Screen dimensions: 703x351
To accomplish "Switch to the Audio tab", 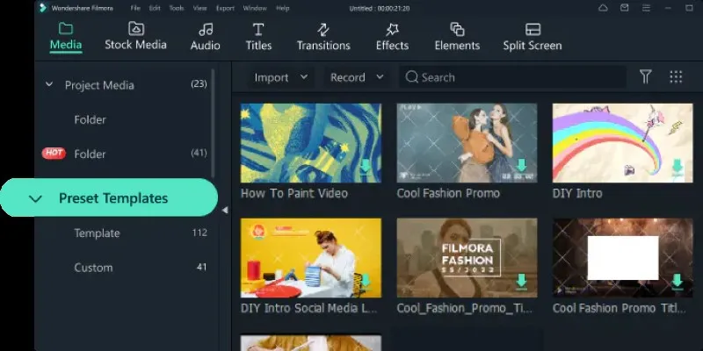I will pos(206,37).
